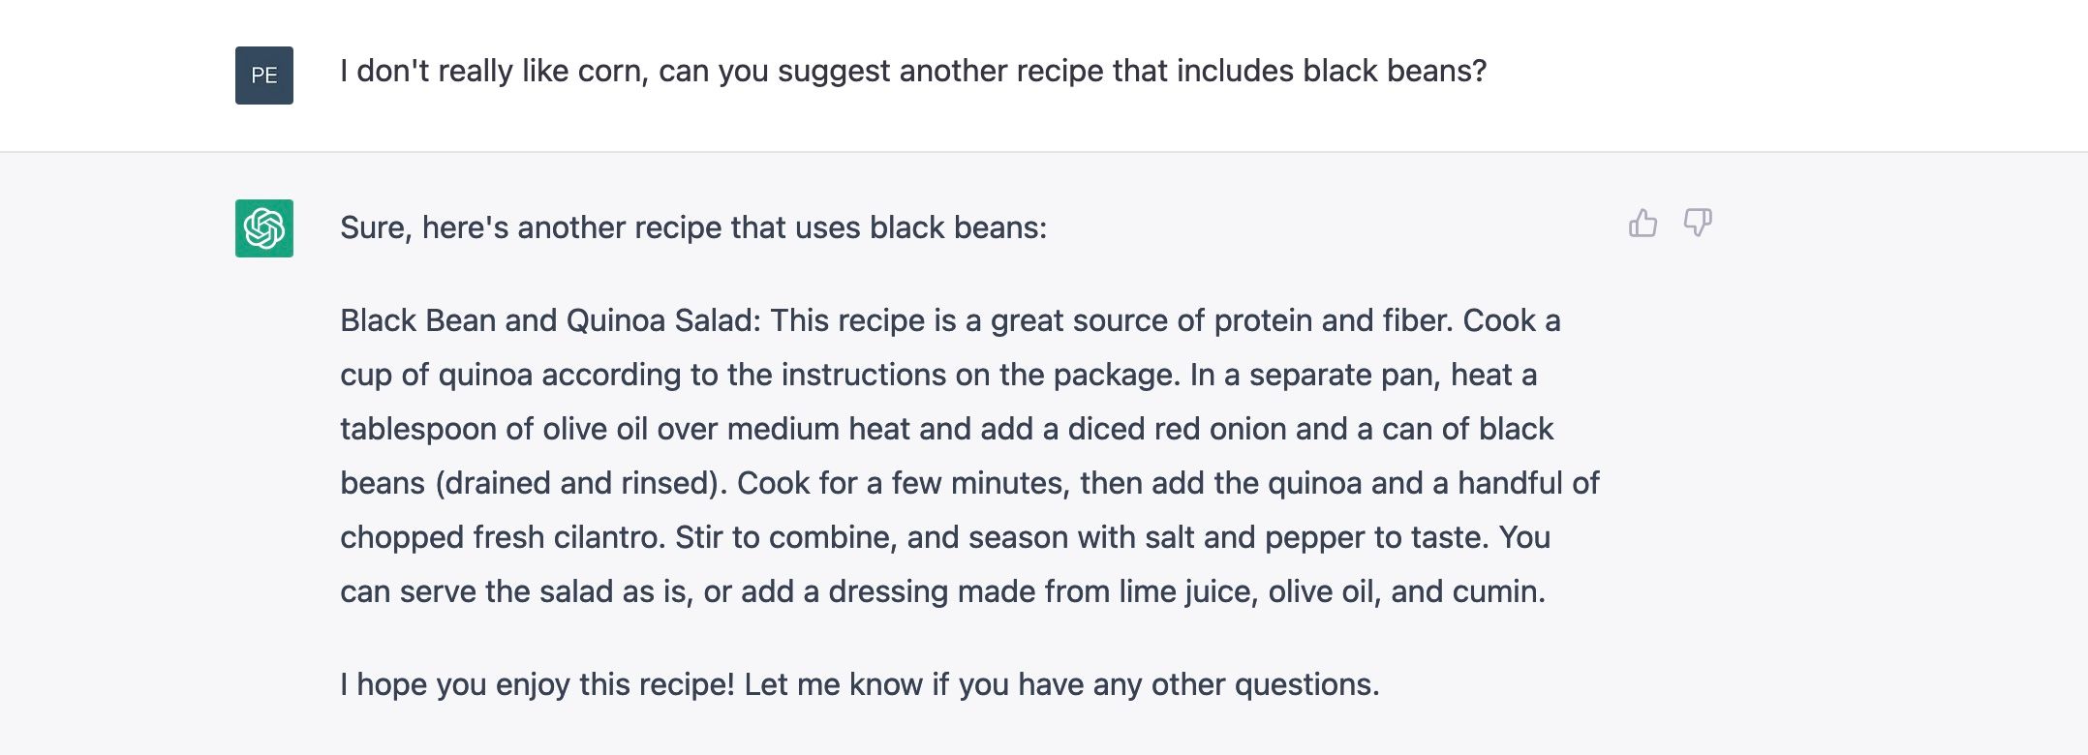Click the "Sure, here's another recipe" line

pos(693,227)
